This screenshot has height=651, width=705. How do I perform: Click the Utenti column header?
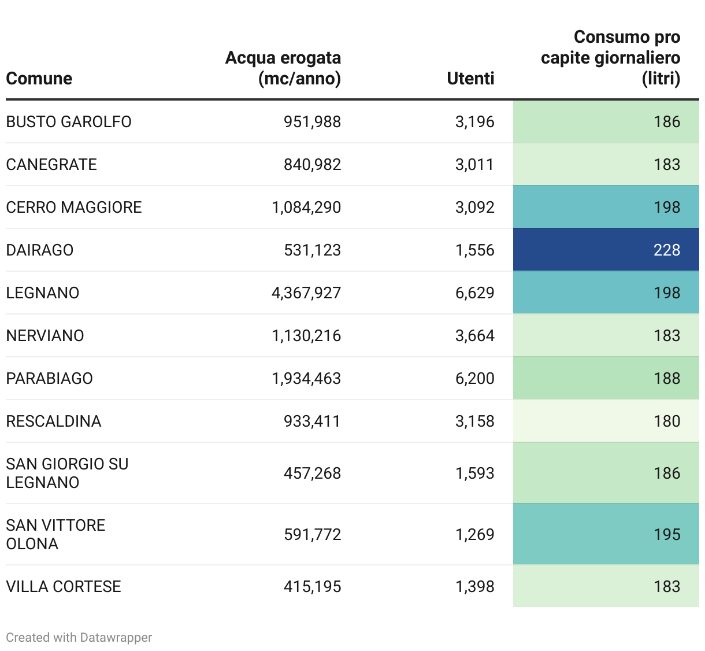[470, 79]
